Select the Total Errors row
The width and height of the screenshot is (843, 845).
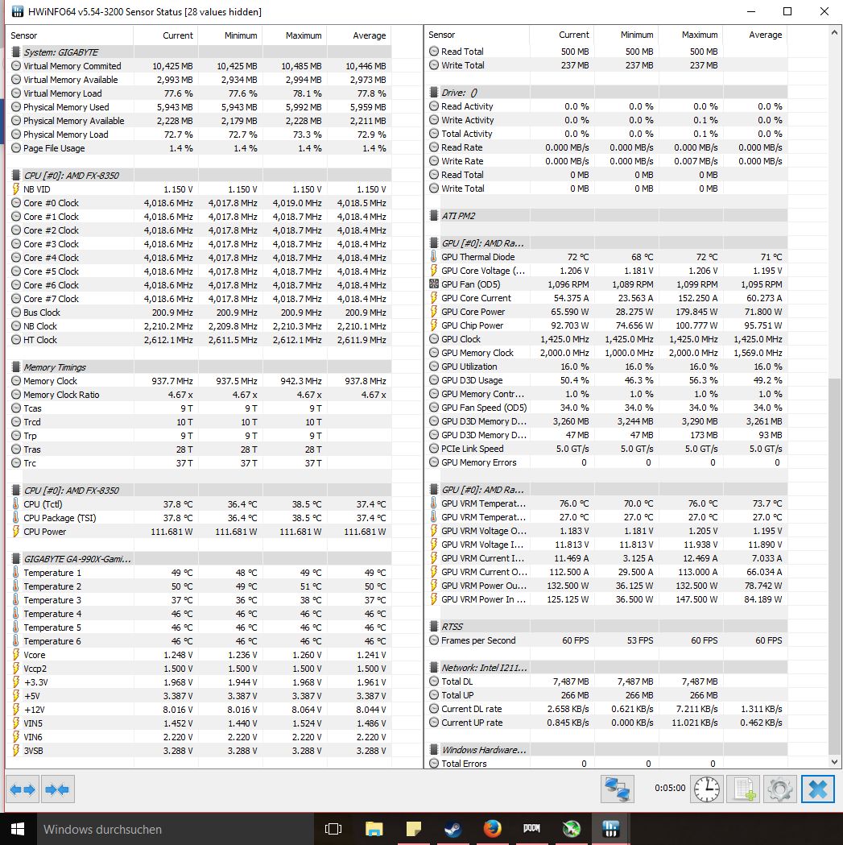point(606,764)
